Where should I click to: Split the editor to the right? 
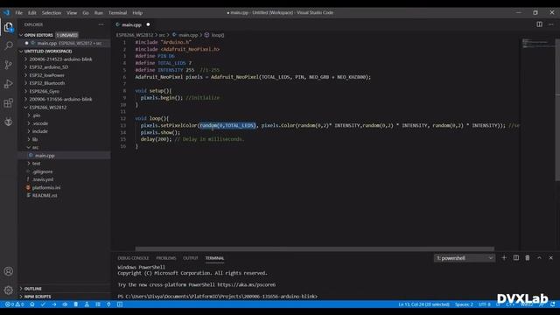539,24
